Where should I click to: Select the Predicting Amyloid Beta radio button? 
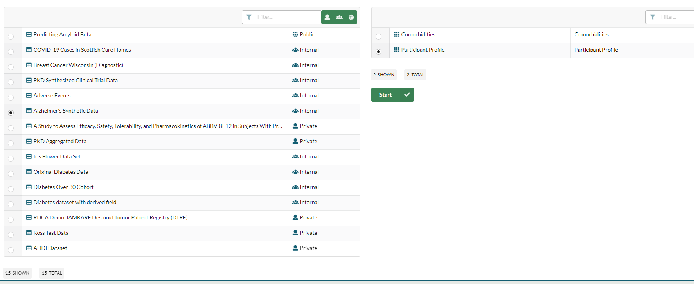coord(11,36)
